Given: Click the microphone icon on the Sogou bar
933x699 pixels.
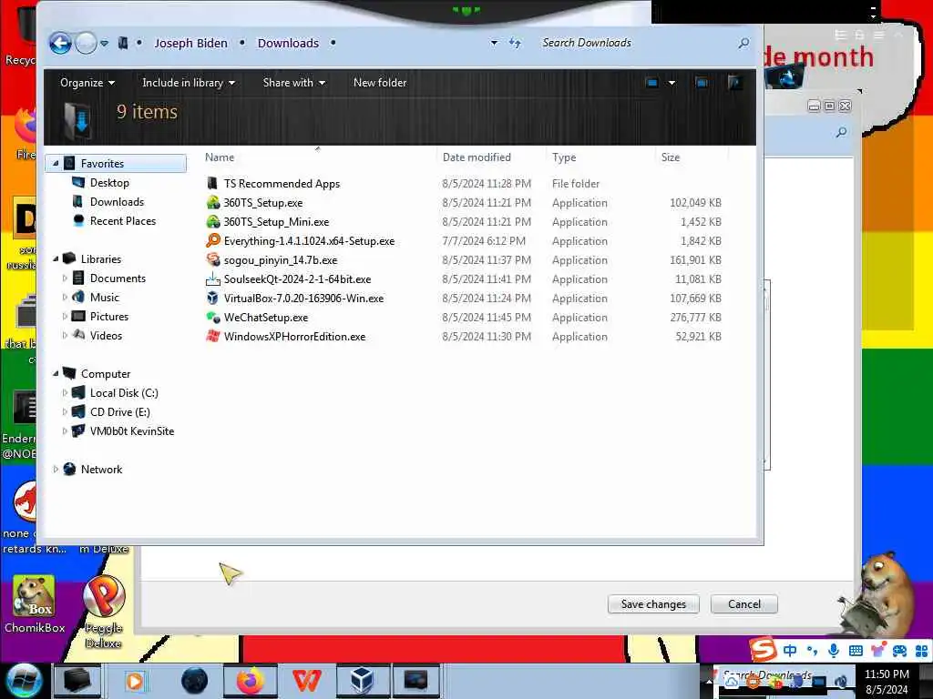Looking at the screenshot, I should coord(834,650).
